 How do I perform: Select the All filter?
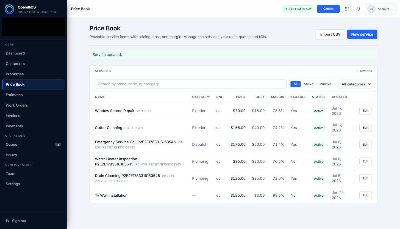(295, 84)
